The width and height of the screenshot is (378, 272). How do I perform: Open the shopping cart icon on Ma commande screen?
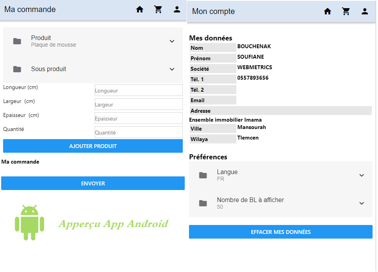pyautogui.click(x=158, y=9)
